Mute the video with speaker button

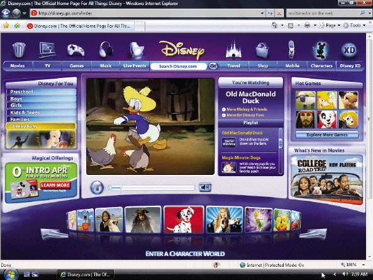[x=205, y=188]
